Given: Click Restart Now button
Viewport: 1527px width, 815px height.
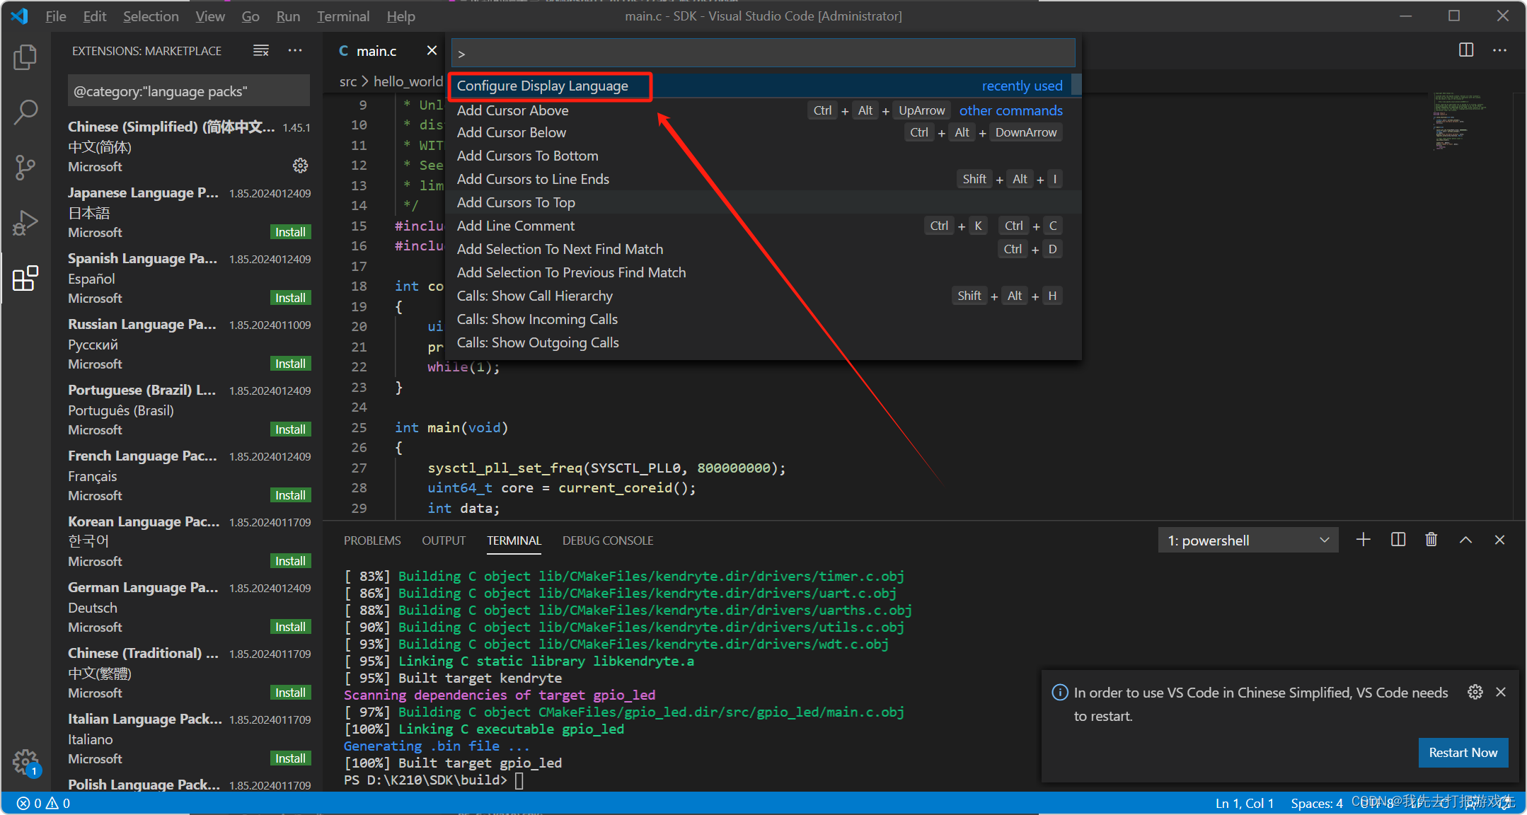Looking at the screenshot, I should (1463, 753).
